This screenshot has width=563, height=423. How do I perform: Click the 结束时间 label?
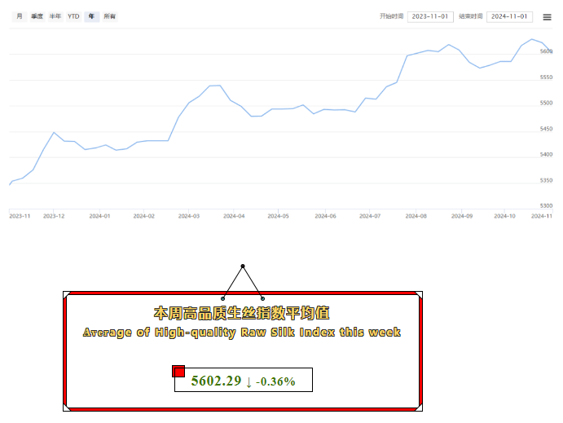pos(471,16)
